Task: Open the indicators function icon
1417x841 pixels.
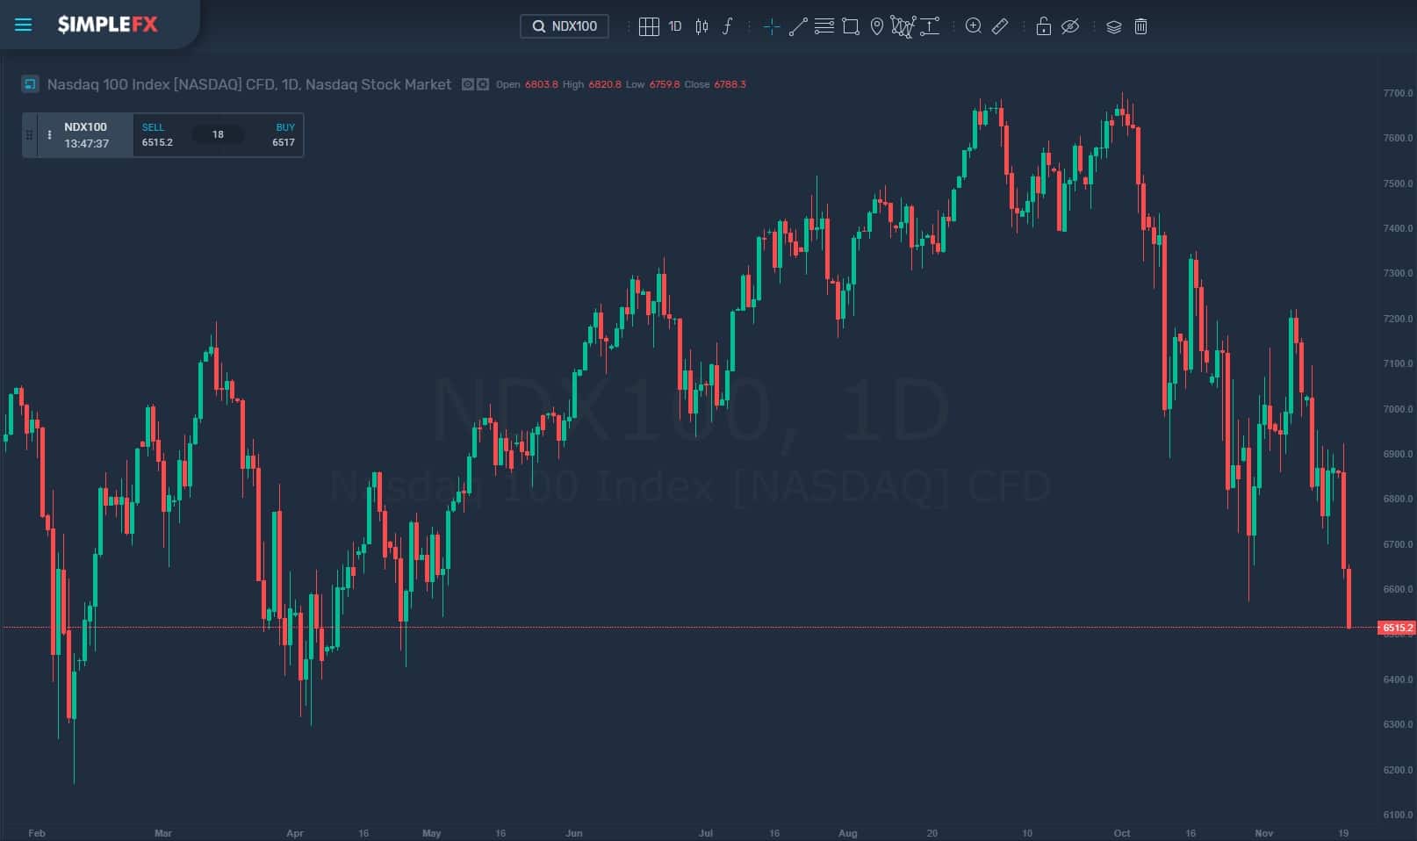Action: coord(727,26)
